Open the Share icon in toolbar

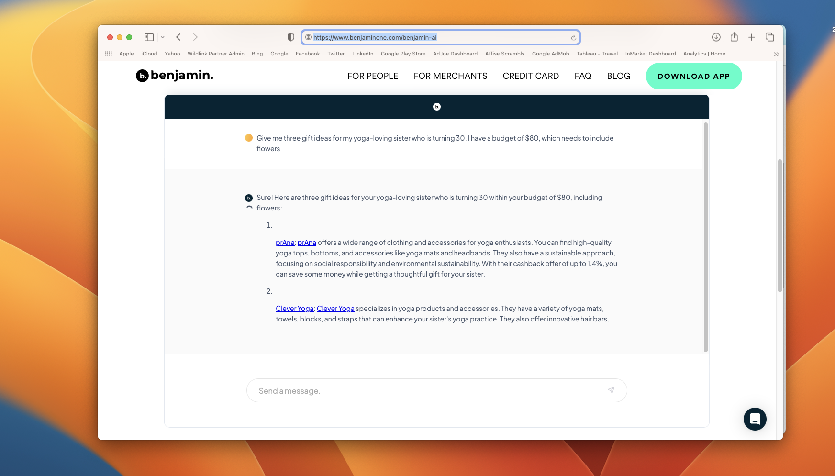(734, 37)
